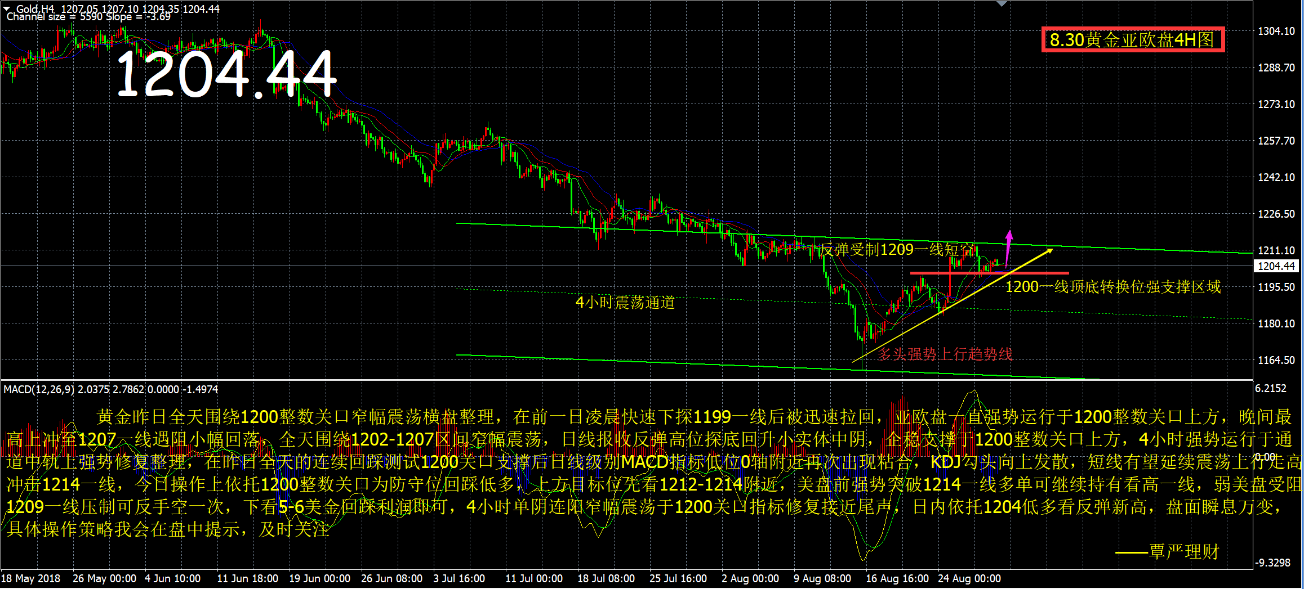
Task: Click the MACD zero level 0.00 label
Action: [1266, 457]
